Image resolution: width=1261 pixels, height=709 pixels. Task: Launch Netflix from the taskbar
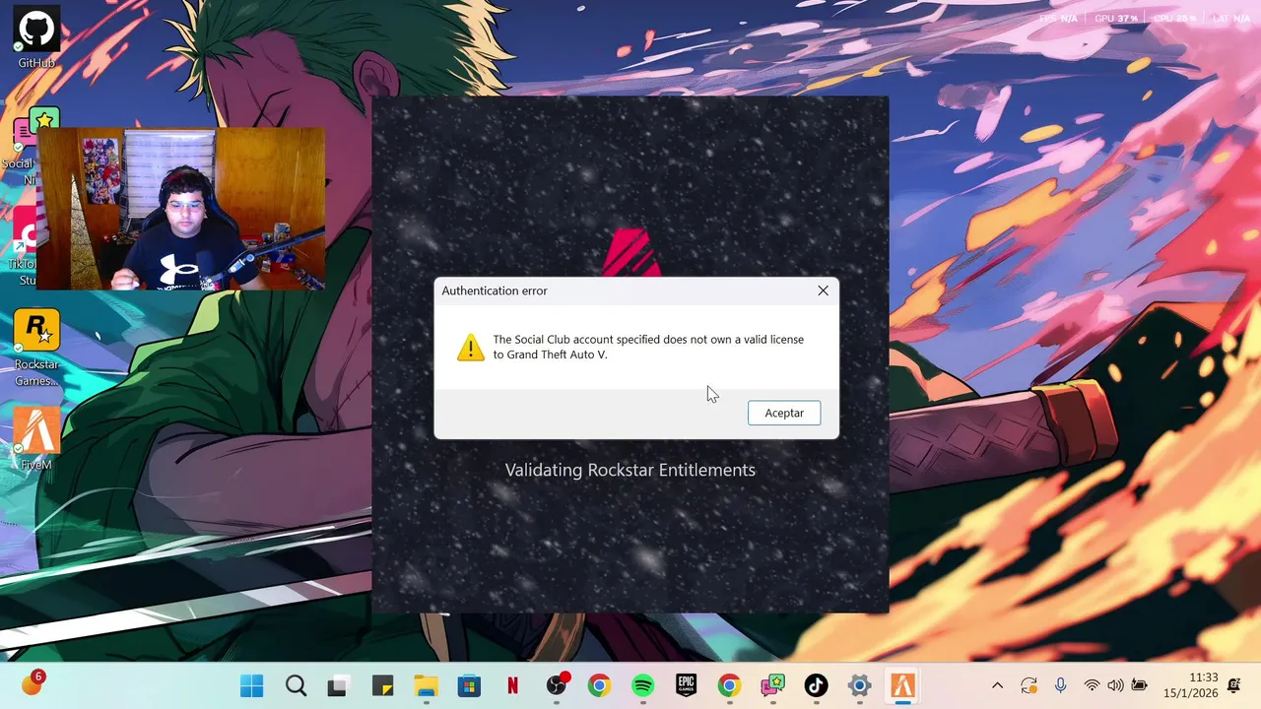tap(512, 686)
